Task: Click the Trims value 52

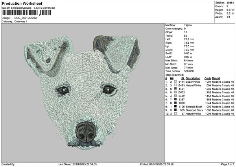Action: point(185,36)
